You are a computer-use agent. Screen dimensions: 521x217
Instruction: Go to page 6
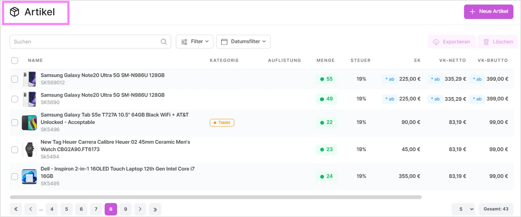coord(81,209)
